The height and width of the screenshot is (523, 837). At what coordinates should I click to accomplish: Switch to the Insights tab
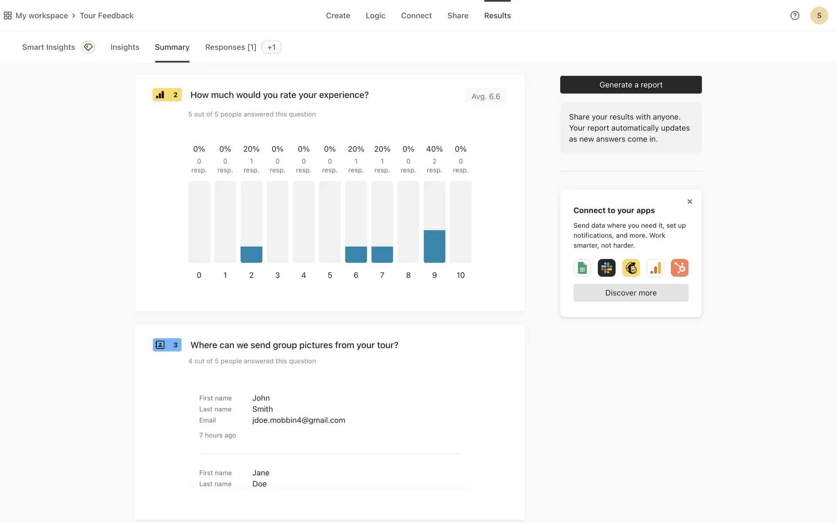tap(125, 47)
